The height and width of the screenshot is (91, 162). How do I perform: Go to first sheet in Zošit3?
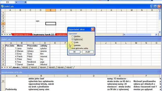click(x=2, y=35)
